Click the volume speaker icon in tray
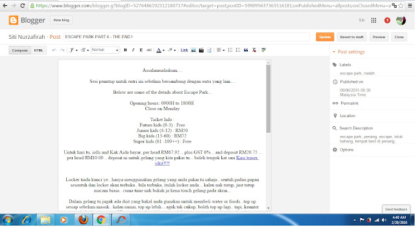 [x=384, y=220]
